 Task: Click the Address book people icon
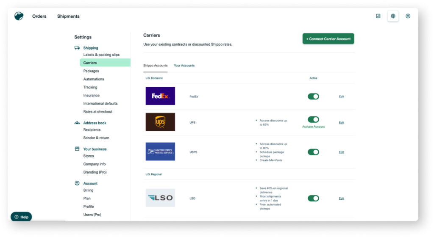pyautogui.click(x=77, y=123)
